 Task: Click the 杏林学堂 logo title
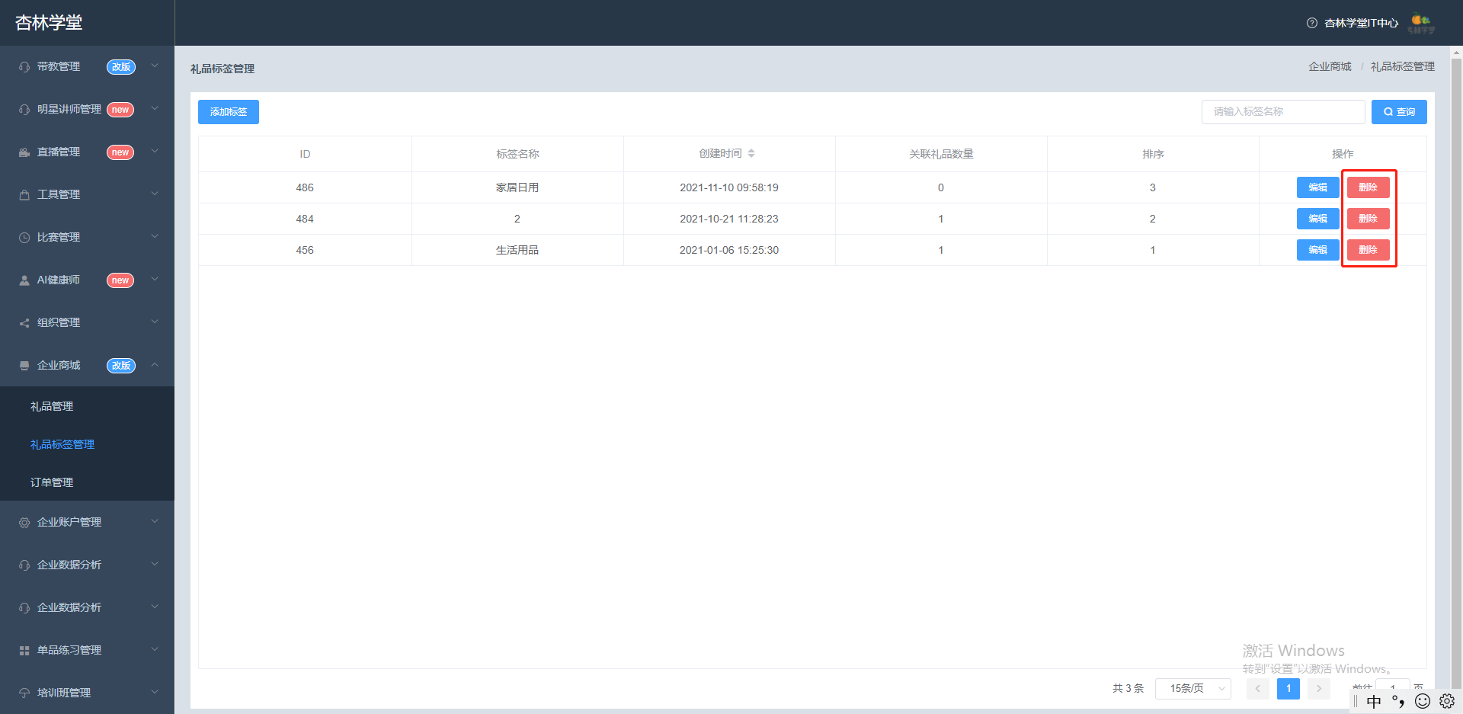pyautogui.click(x=49, y=23)
